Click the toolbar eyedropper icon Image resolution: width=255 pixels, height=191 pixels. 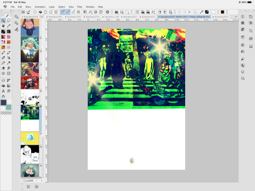click(202, 12)
